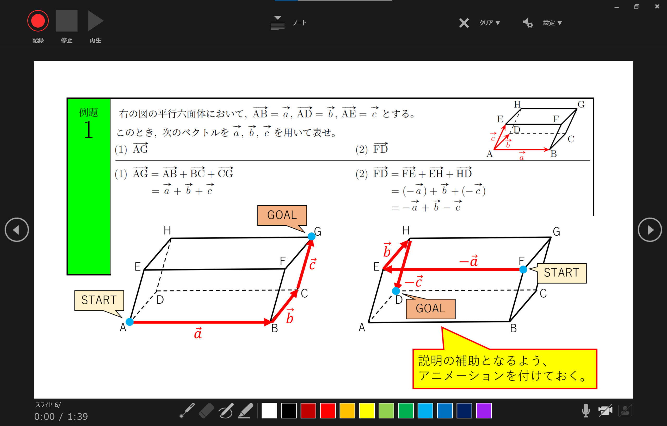Choose the dark red ink color
The width and height of the screenshot is (667, 426).
[308, 410]
